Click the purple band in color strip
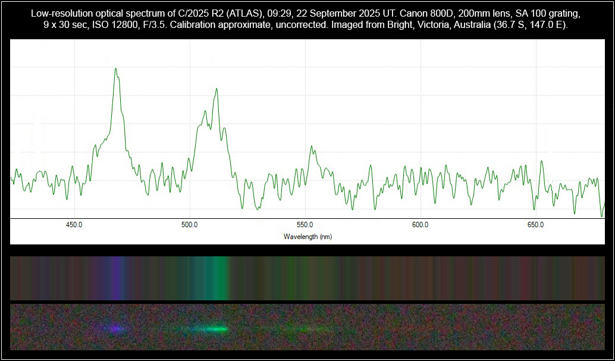This screenshot has width=615, height=361. tap(117, 278)
